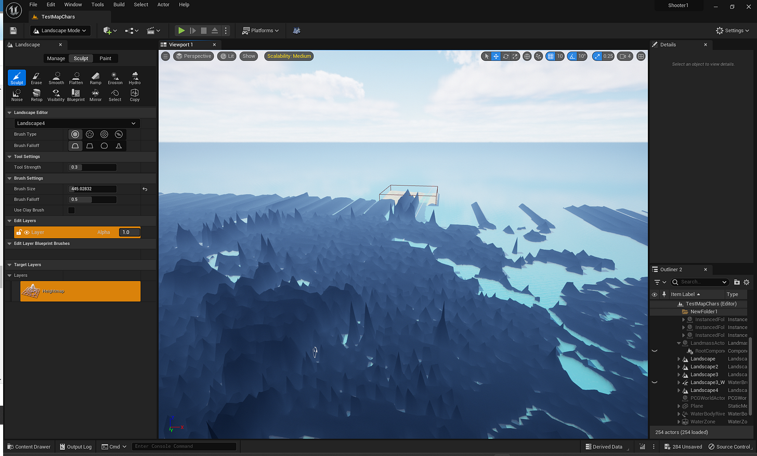The width and height of the screenshot is (757, 456).
Task: Adjust the Tool Strength slider
Action: (93, 168)
